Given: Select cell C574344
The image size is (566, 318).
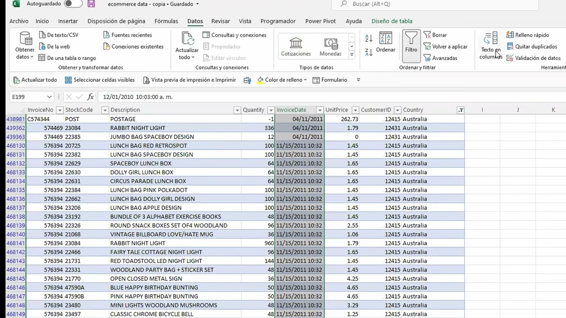Looking at the screenshot, I should [45, 119].
